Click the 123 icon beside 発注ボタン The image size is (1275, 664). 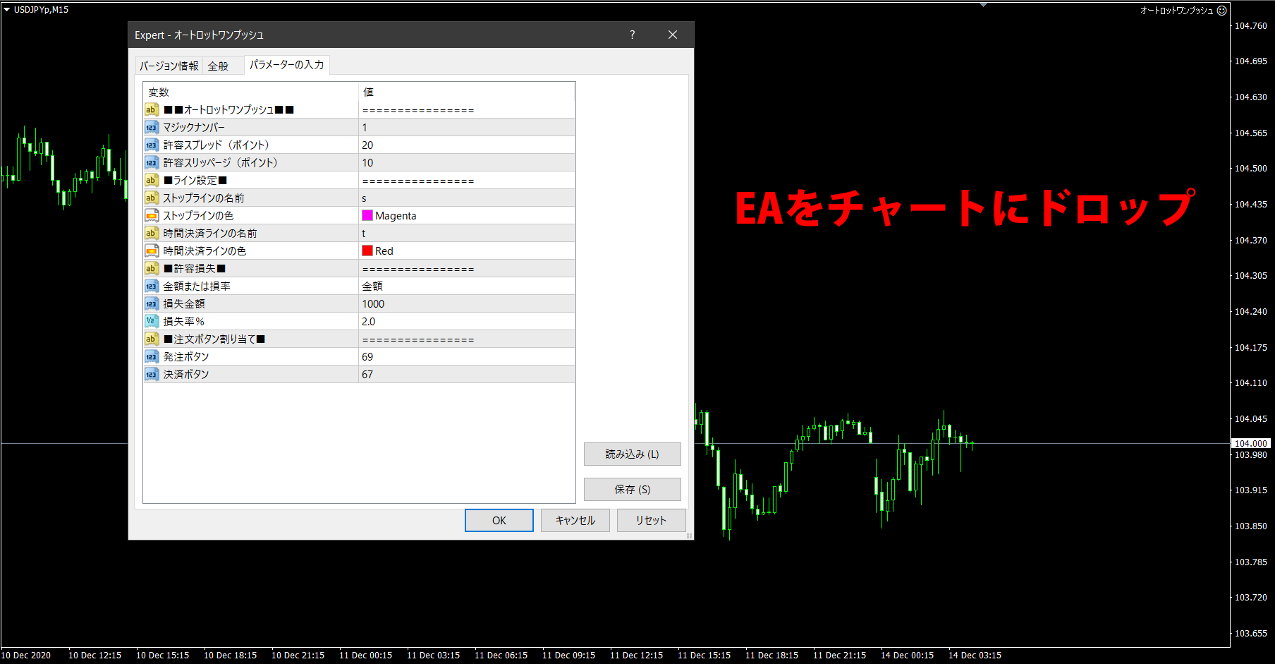pyautogui.click(x=152, y=356)
